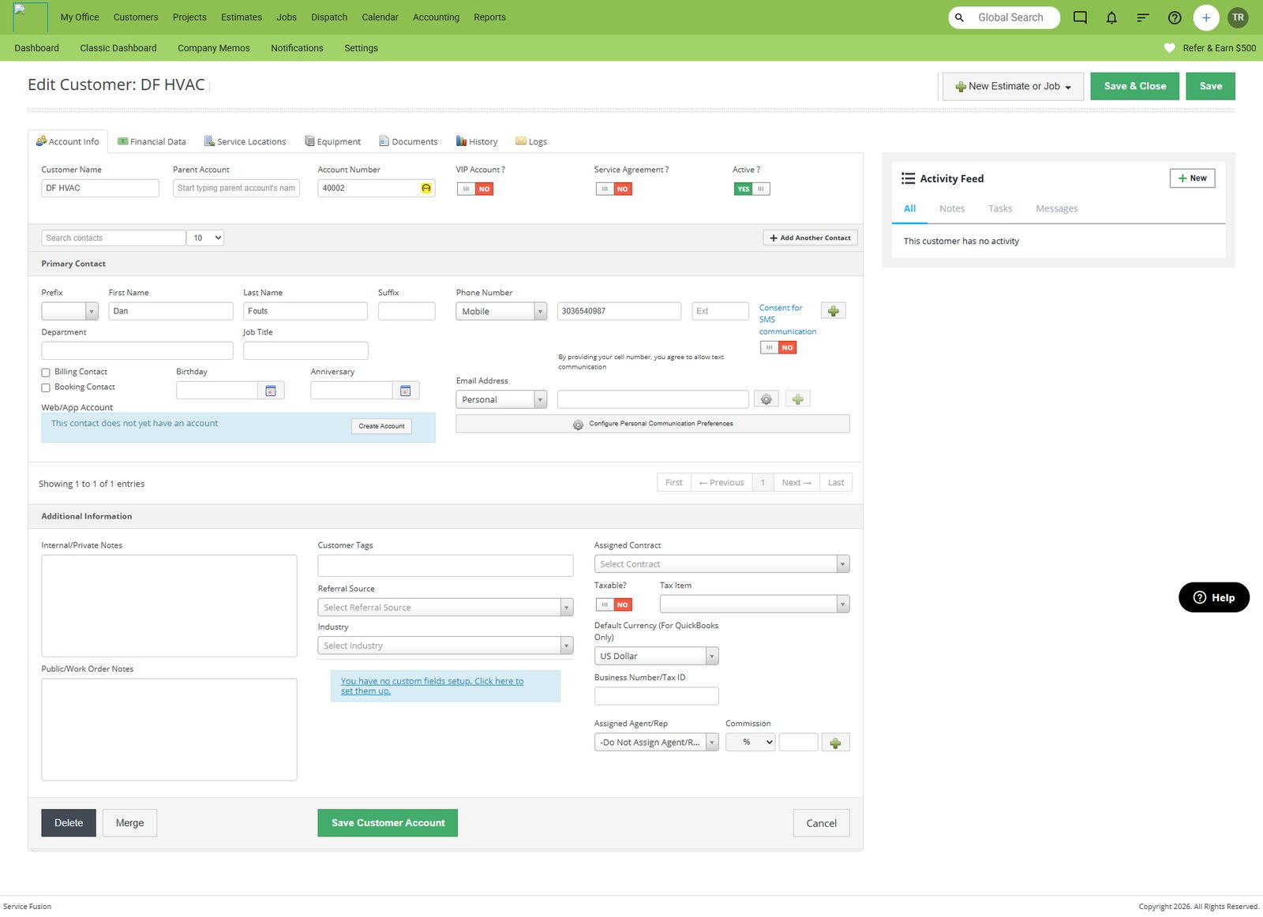The image size is (1263, 917).
Task: Toggle the Service Agreement switch
Action: pyautogui.click(x=613, y=189)
